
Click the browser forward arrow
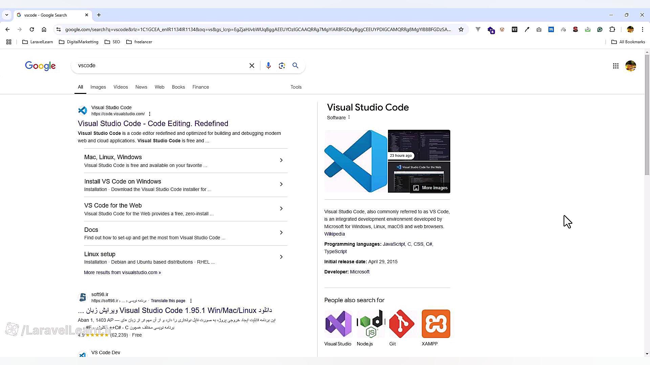(20, 30)
